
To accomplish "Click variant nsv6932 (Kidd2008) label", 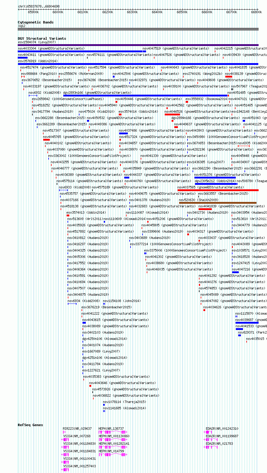I will (x=45, y=93).
